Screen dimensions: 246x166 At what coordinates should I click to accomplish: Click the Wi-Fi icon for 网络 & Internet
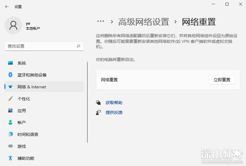pos(10,87)
